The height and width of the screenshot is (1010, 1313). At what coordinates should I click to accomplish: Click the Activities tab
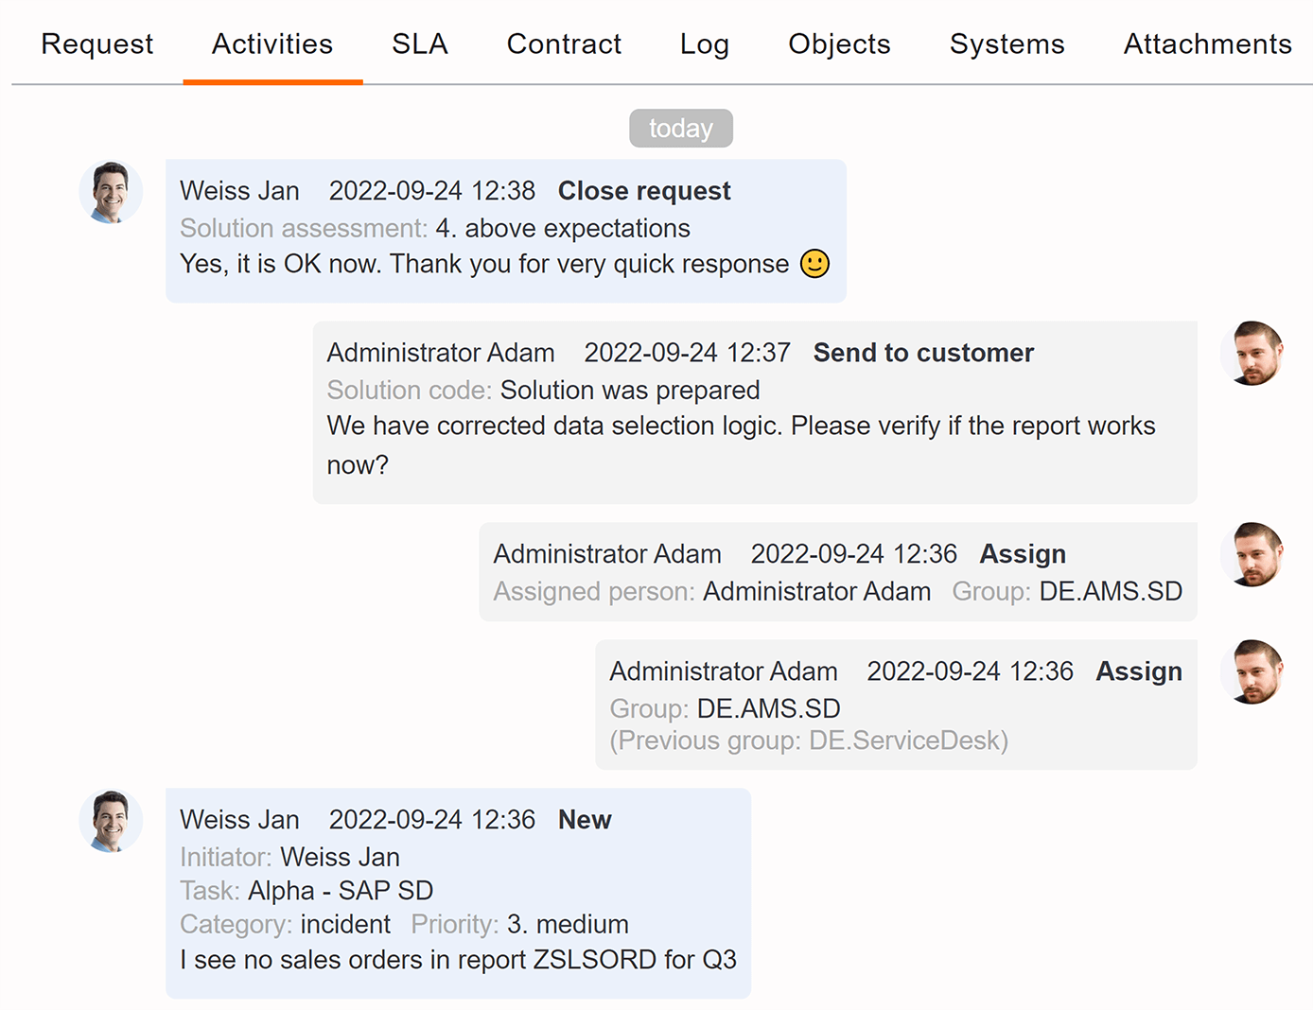272,44
